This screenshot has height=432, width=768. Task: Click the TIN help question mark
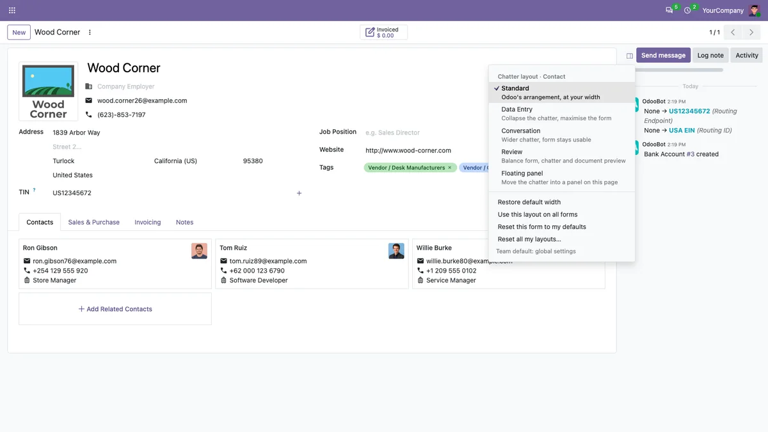(34, 190)
